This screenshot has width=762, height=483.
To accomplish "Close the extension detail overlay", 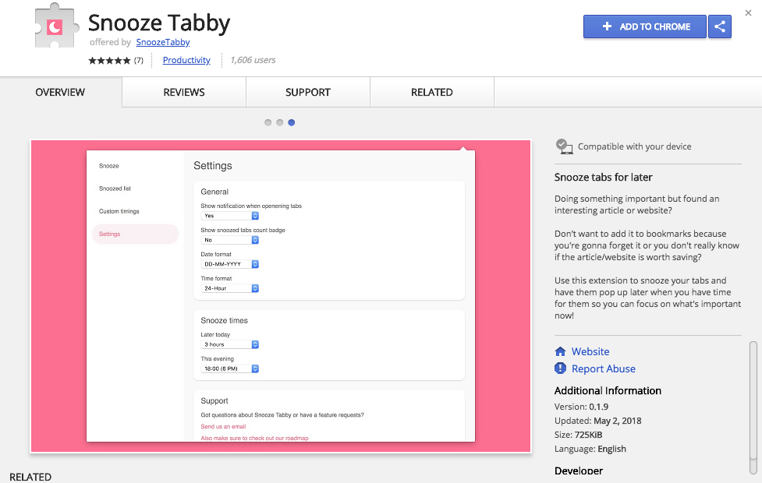I will [749, 13].
